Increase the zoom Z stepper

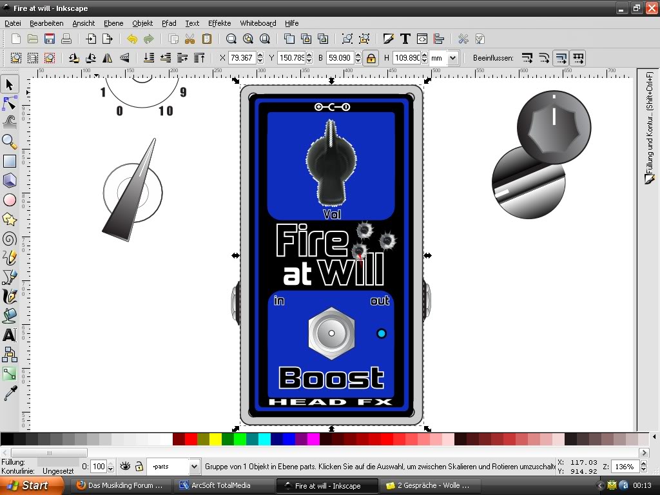coord(644,463)
